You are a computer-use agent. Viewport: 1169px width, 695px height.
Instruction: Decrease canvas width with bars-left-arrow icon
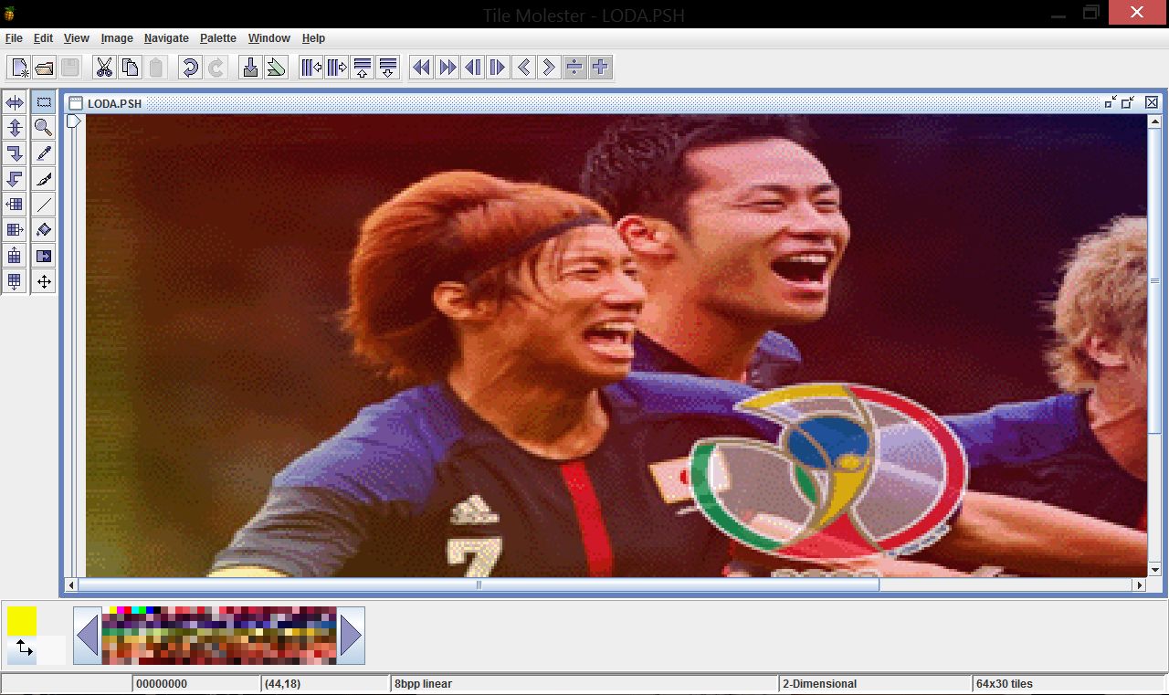point(311,68)
